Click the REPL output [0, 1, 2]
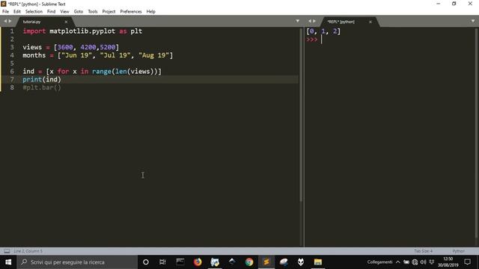This screenshot has width=479, height=269. [323, 31]
